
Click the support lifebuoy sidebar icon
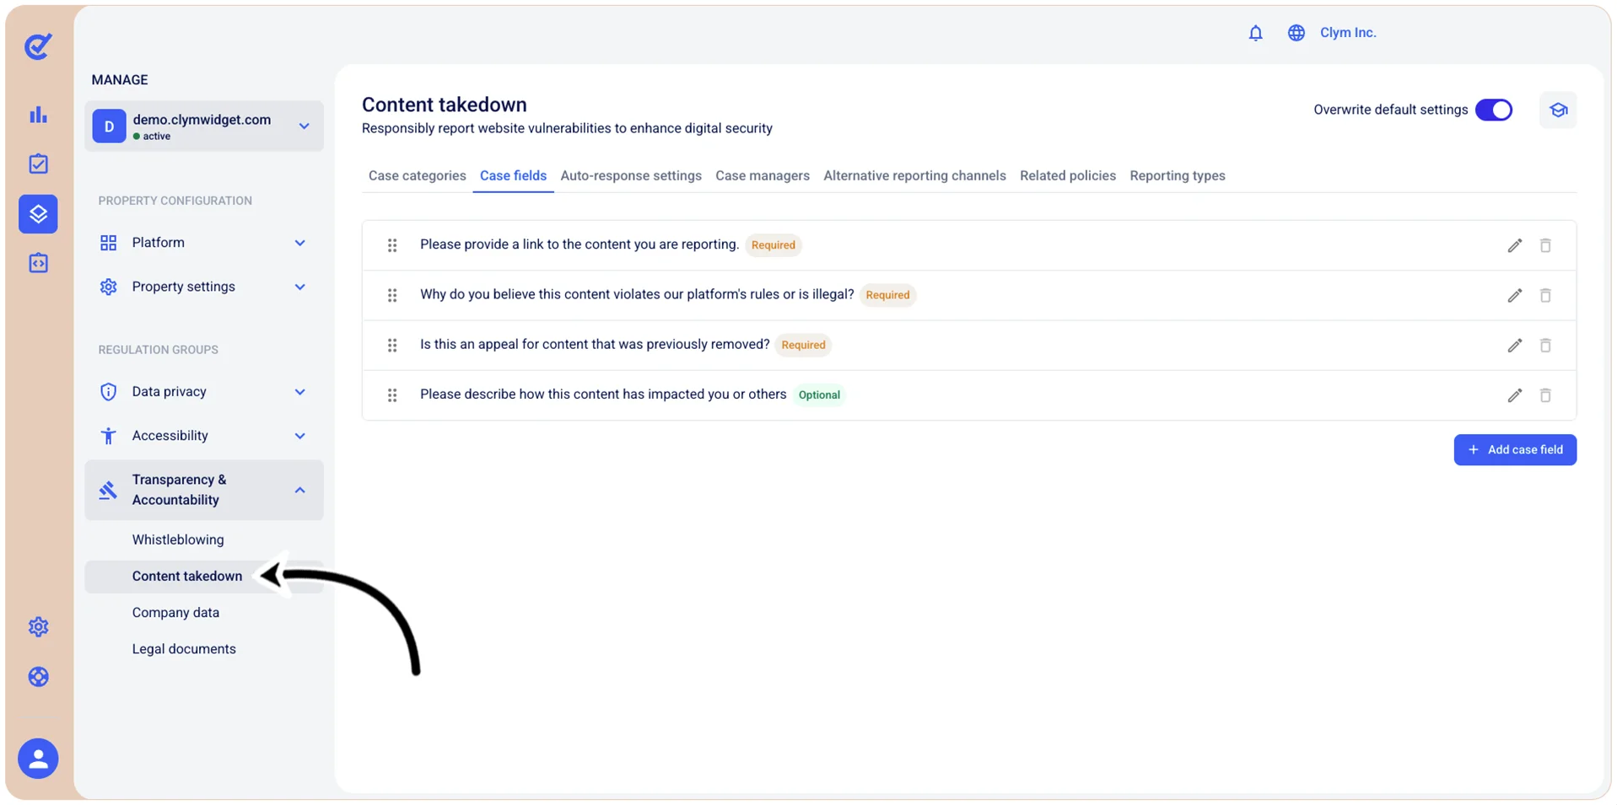[38, 677]
